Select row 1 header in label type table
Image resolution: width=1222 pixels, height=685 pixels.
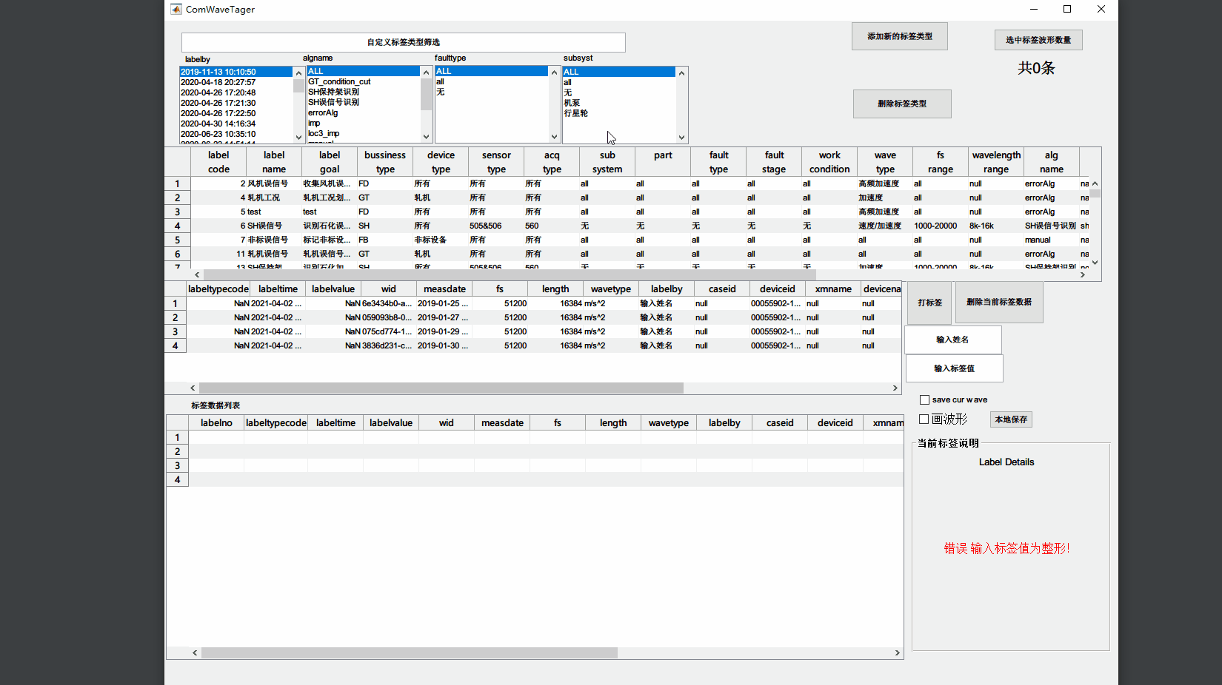[177, 183]
